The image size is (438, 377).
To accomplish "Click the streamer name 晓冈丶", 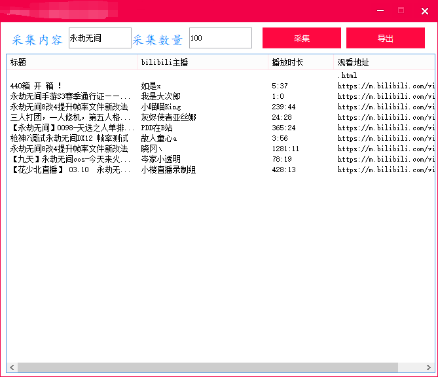I will coord(151,149).
